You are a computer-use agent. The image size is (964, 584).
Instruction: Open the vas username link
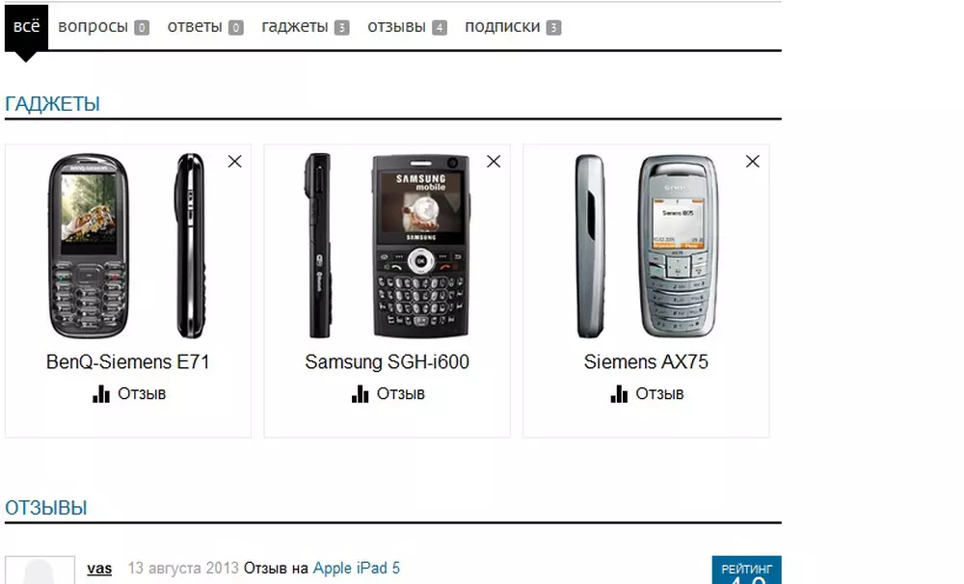(99, 569)
